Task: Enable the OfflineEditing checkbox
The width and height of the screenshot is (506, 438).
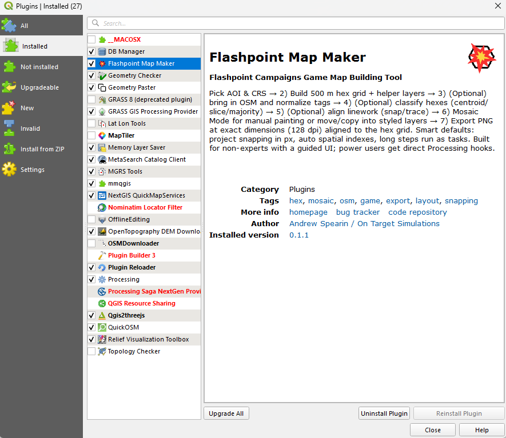Action: click(91, 219)
